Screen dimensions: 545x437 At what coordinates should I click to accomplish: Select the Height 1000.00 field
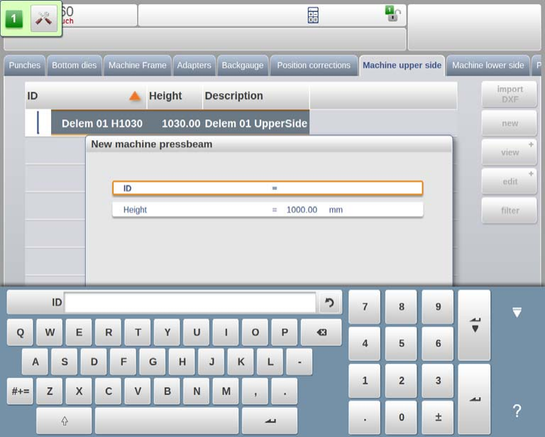point(268,210)
